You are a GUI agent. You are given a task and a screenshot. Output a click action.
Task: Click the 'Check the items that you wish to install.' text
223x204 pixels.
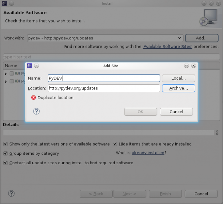click(x=45, y=21)
